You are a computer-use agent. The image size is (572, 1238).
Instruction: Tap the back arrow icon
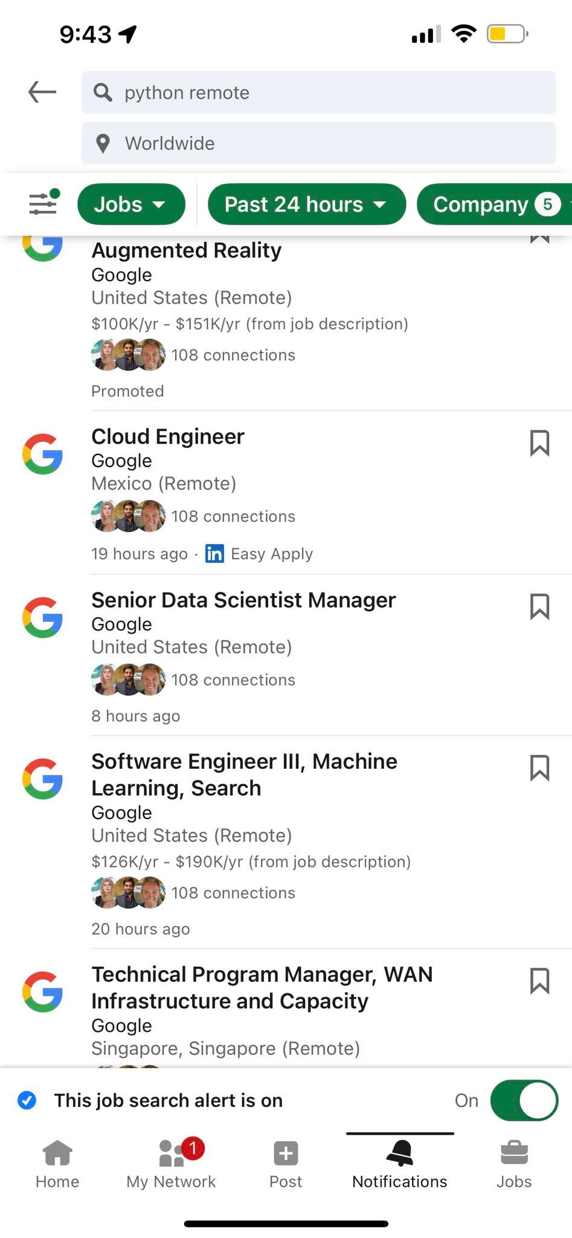pos(42,92)
